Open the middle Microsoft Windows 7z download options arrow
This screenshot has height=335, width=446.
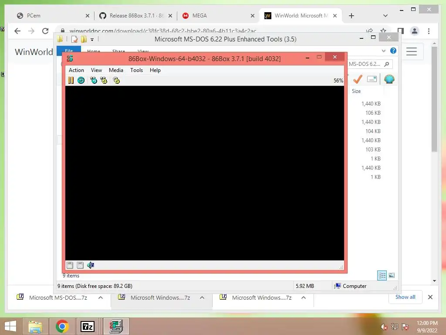pyautogui.click(x=202, y=297)
